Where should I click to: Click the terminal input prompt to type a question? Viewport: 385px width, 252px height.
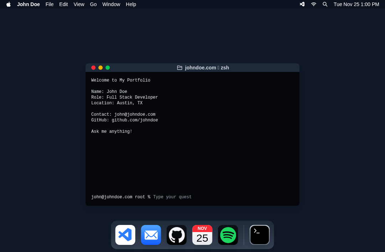172,197
